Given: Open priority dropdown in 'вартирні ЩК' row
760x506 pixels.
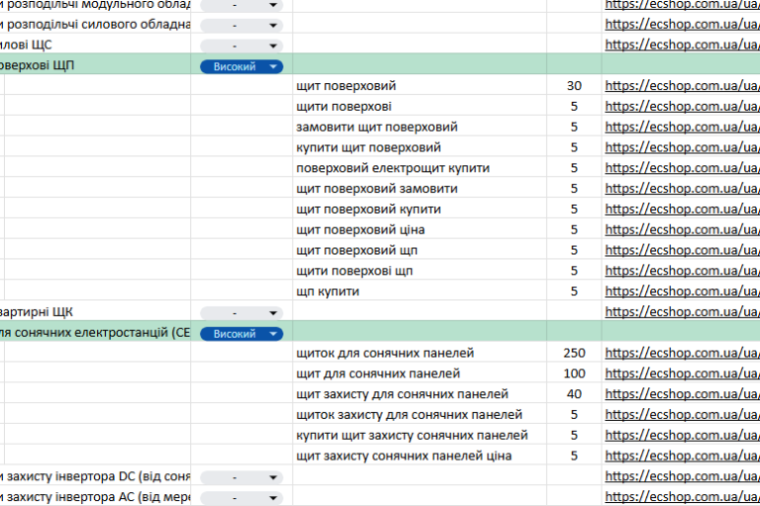Looking at the screenshot, I should click(241, 313).
